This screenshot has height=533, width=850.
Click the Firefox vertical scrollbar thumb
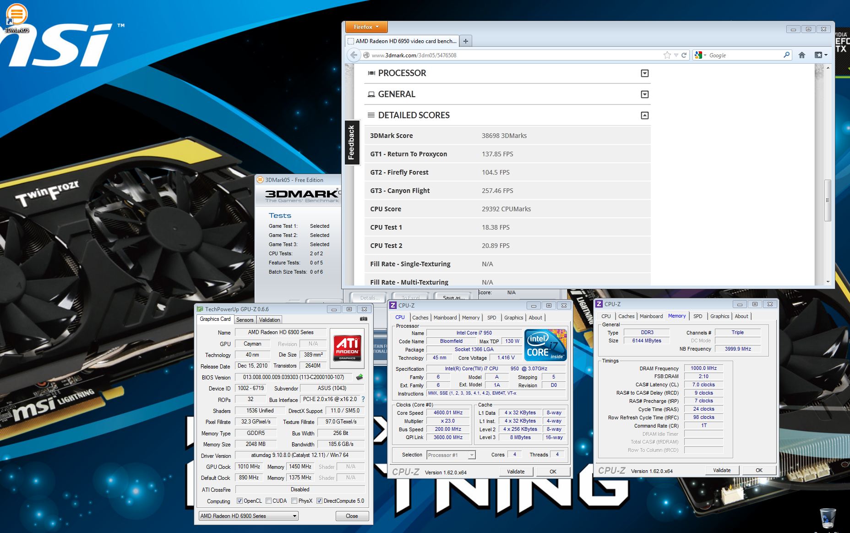[827, 200]
